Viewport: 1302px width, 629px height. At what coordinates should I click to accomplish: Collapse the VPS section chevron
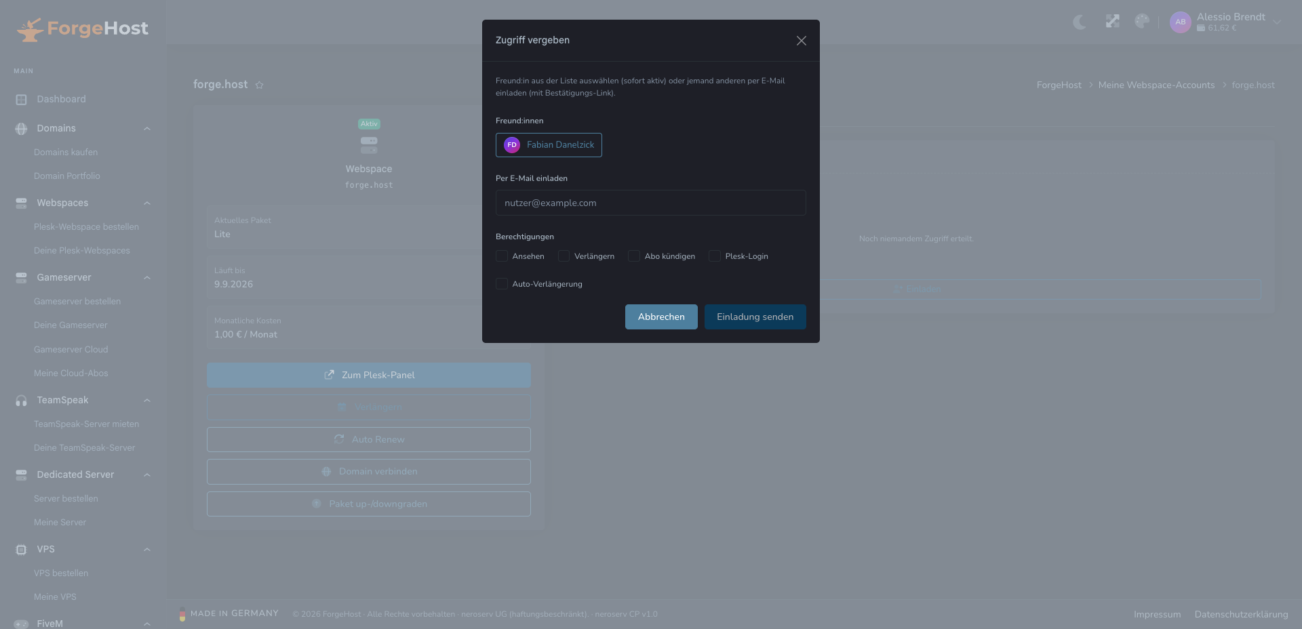[147, 550]
